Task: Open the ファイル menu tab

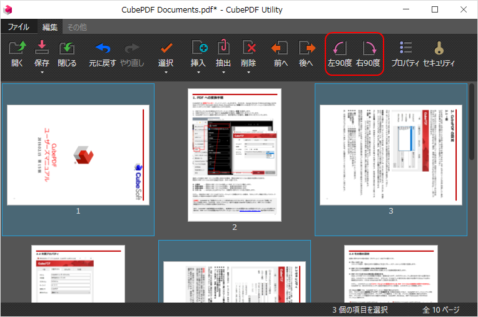Action: tap(19, 27)
